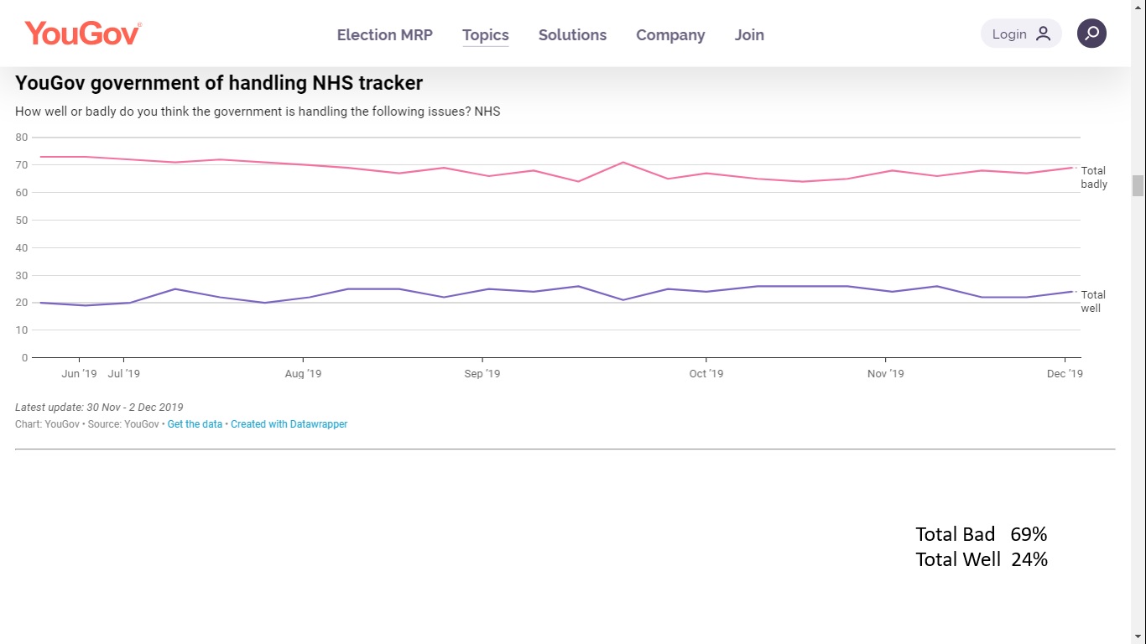Click the Login button
1146x644 pixels.
click(x=1021, y=34)
